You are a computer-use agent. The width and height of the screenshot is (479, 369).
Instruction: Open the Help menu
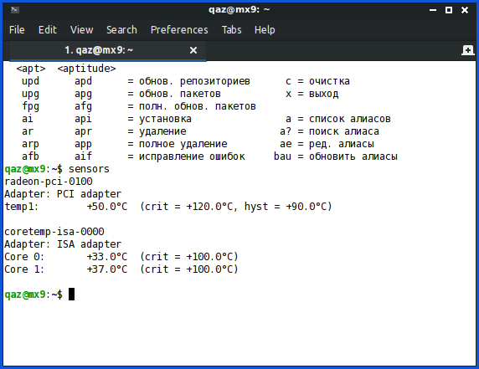point(265,30)
